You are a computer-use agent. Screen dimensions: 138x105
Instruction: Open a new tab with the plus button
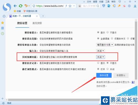click(x=43, y=16)
